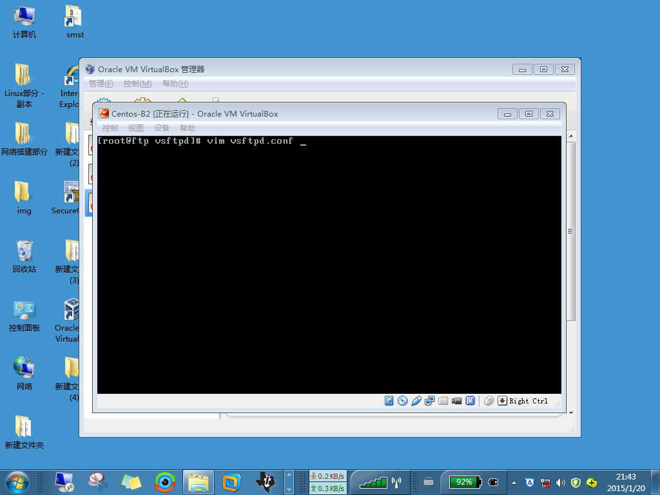
Task: Click the network tray icon with red mark
Action: pos(545,483)
